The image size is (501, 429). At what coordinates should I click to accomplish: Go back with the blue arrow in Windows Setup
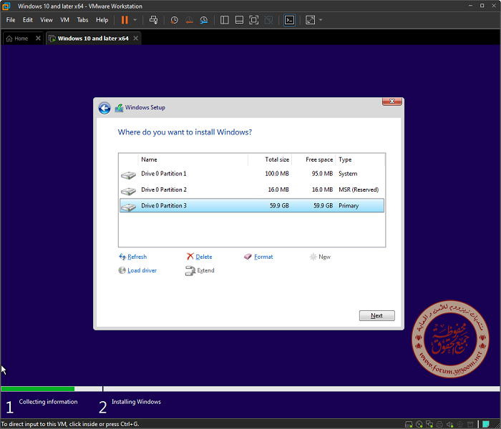pos(104,108)
